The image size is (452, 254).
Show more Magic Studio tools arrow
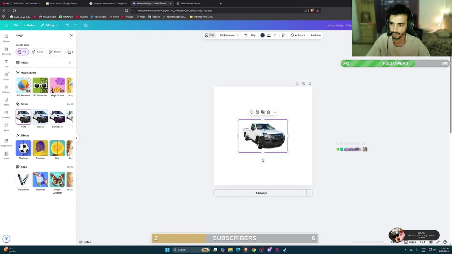[x=72, y=85]
